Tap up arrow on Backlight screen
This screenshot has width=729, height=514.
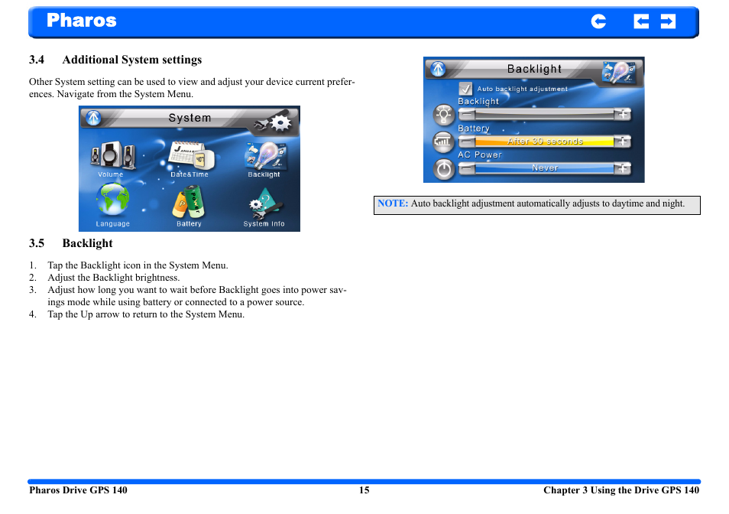[x=438, y=69]
